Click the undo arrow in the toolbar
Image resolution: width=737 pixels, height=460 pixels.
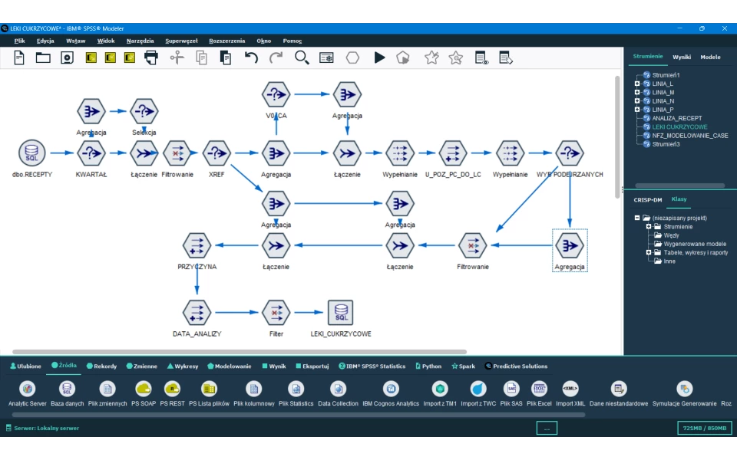point(251,58)
